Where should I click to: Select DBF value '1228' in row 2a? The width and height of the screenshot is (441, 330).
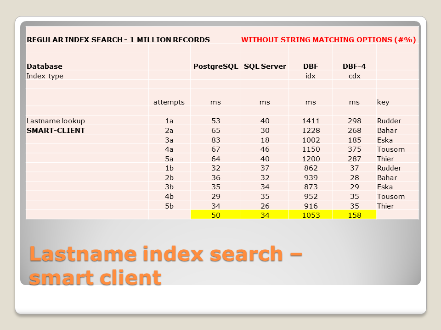311,131
